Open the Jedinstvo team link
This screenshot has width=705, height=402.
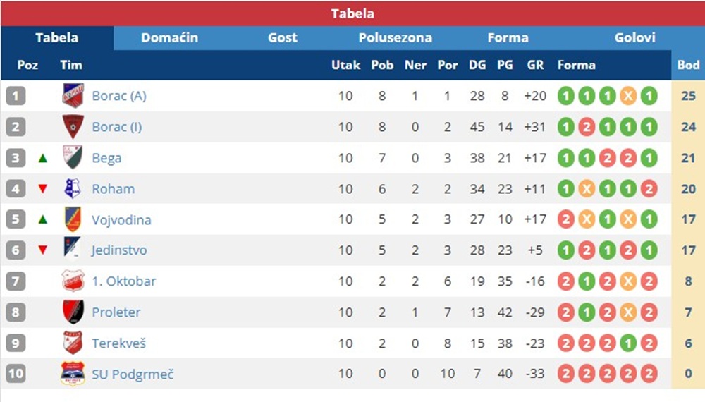point(119,250)
